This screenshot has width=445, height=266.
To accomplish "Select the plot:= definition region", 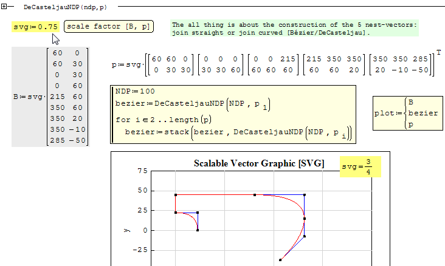I will click(x=402, y=113).
